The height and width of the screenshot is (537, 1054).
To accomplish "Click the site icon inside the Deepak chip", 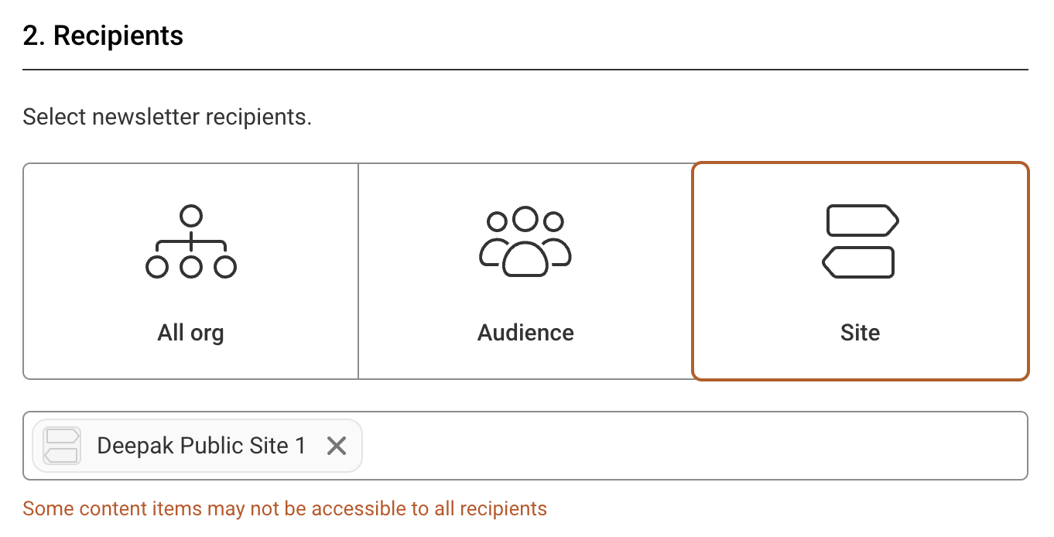I will [62, 446].
